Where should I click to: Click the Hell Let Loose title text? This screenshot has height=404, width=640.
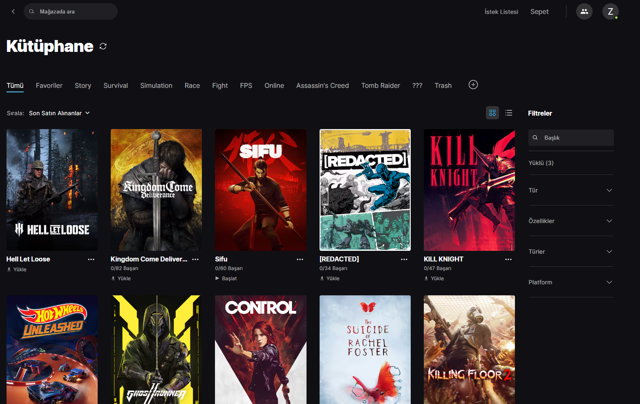click(28, 259)
